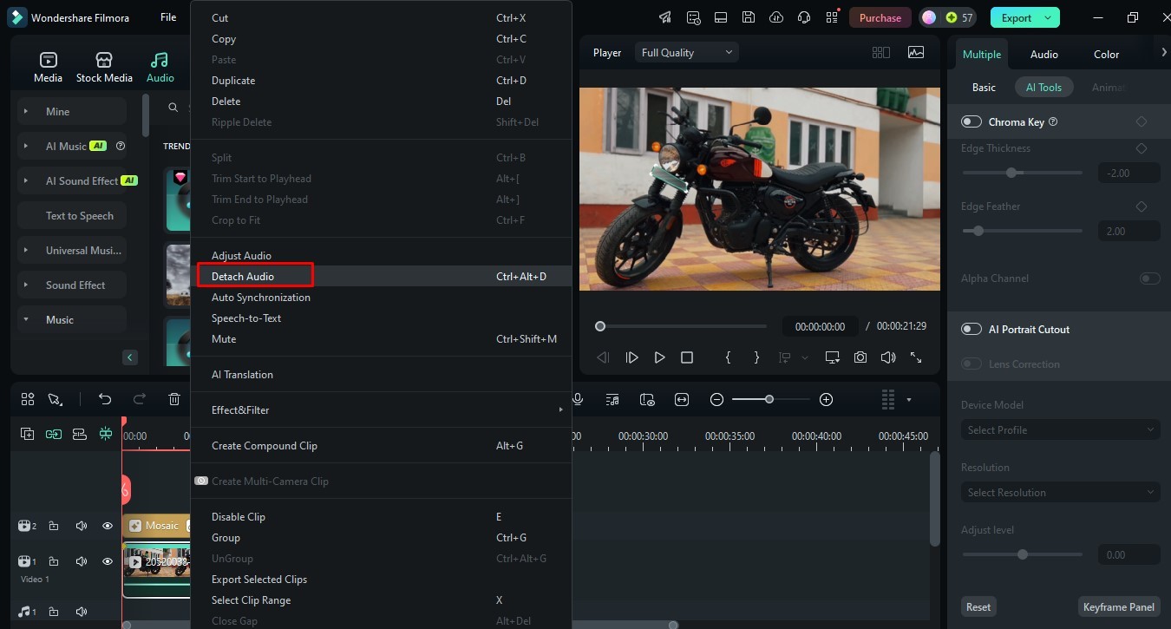Open the Stock Media panel
This screenshot has width=1171, height=629.
(x=104, y=67)
